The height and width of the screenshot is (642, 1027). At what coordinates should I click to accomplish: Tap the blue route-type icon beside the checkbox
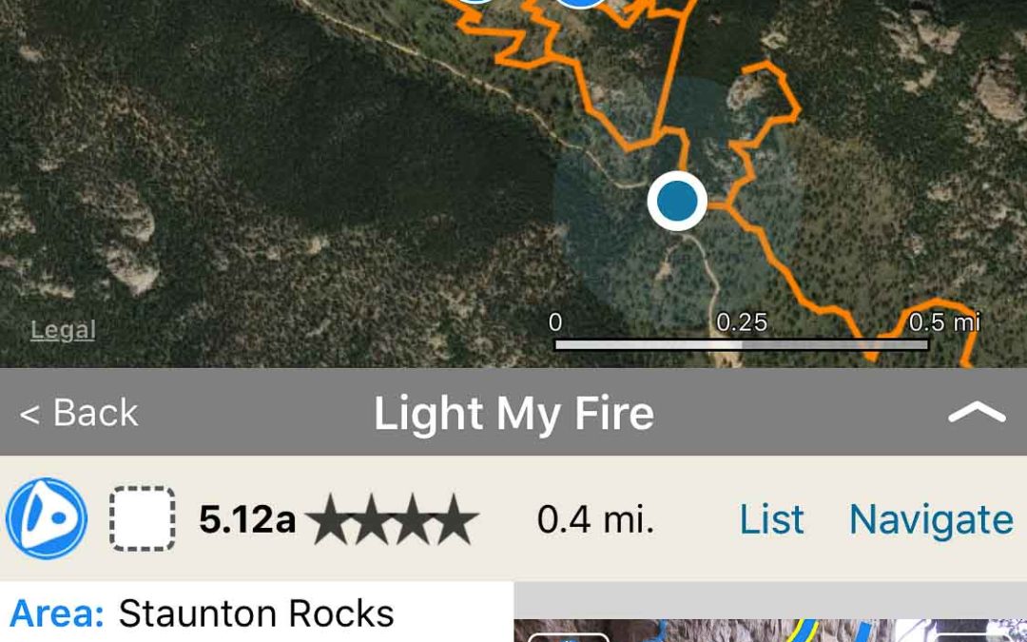click(47, 518)
